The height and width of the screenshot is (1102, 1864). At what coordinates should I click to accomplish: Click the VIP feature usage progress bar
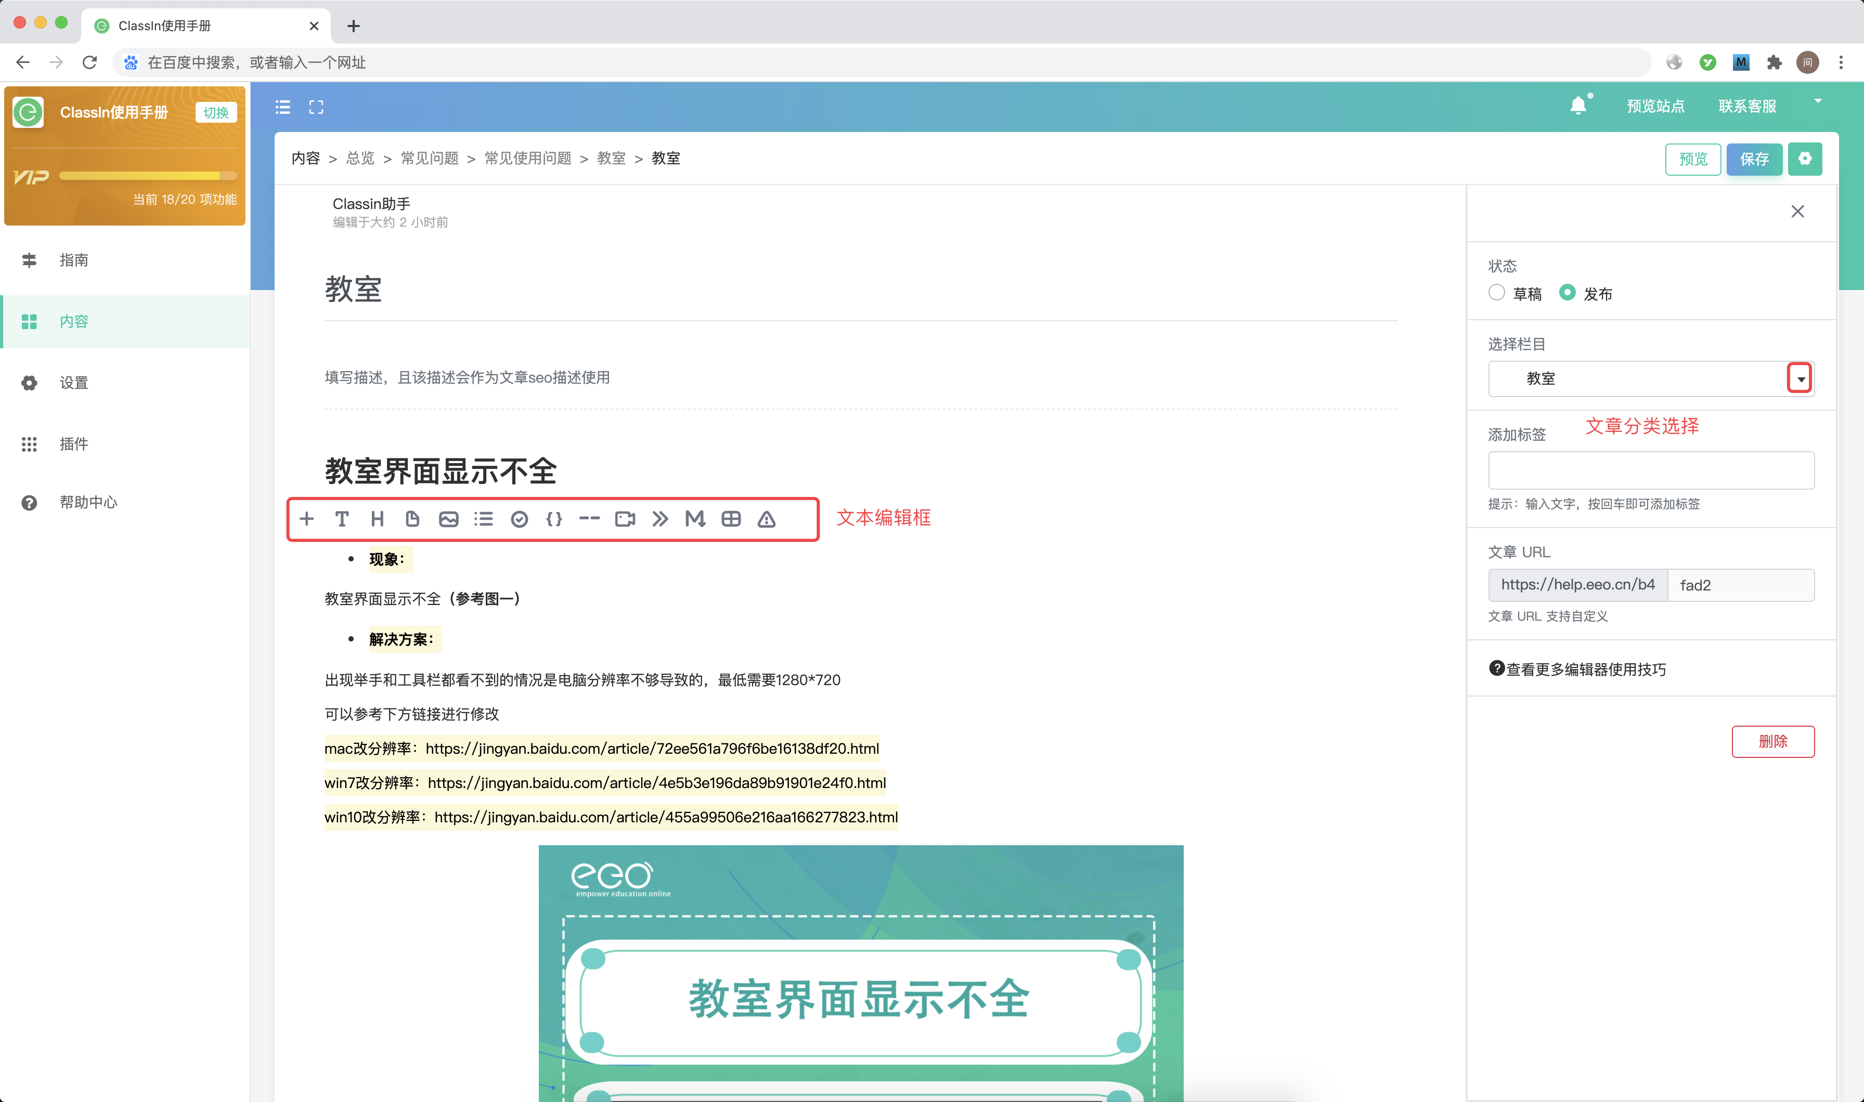coord(148,176)
